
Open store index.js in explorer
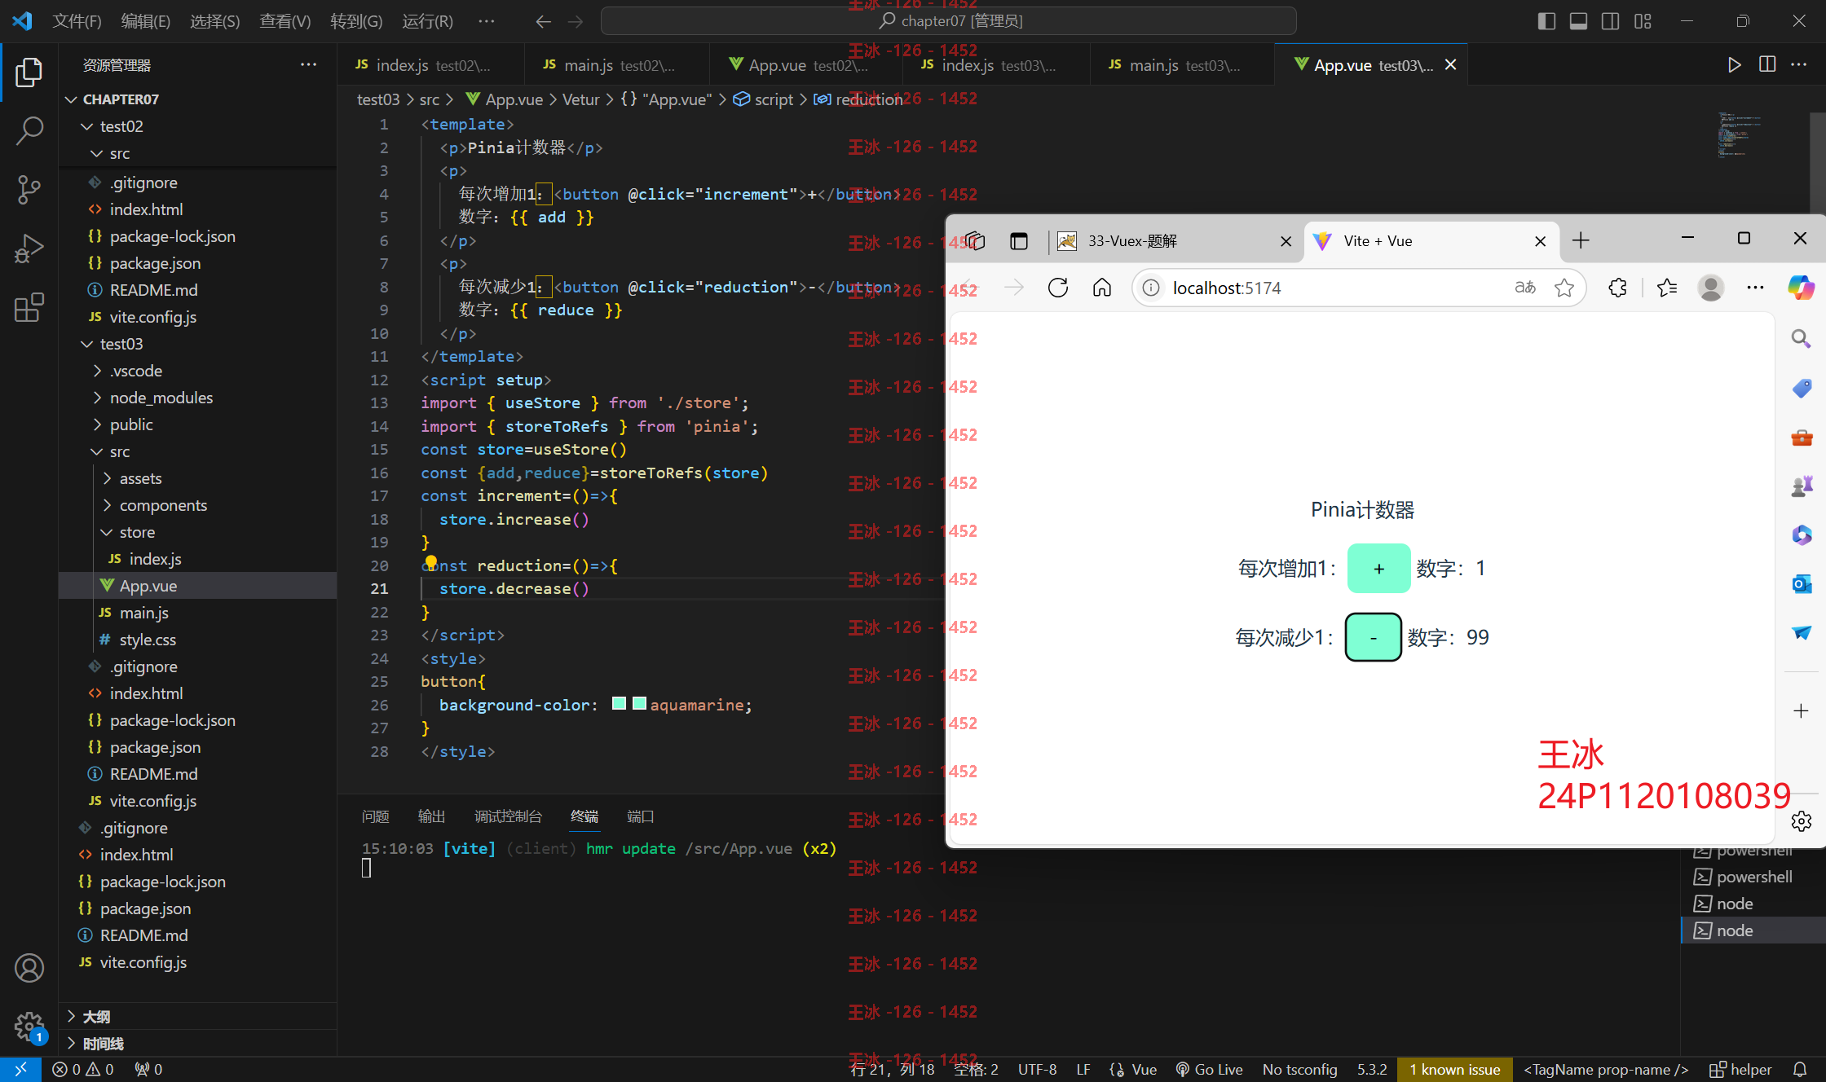155,559
